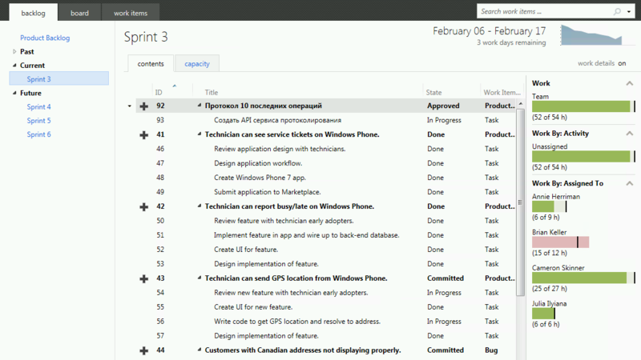Open the search options dropdown arrow

coord(629,12)
